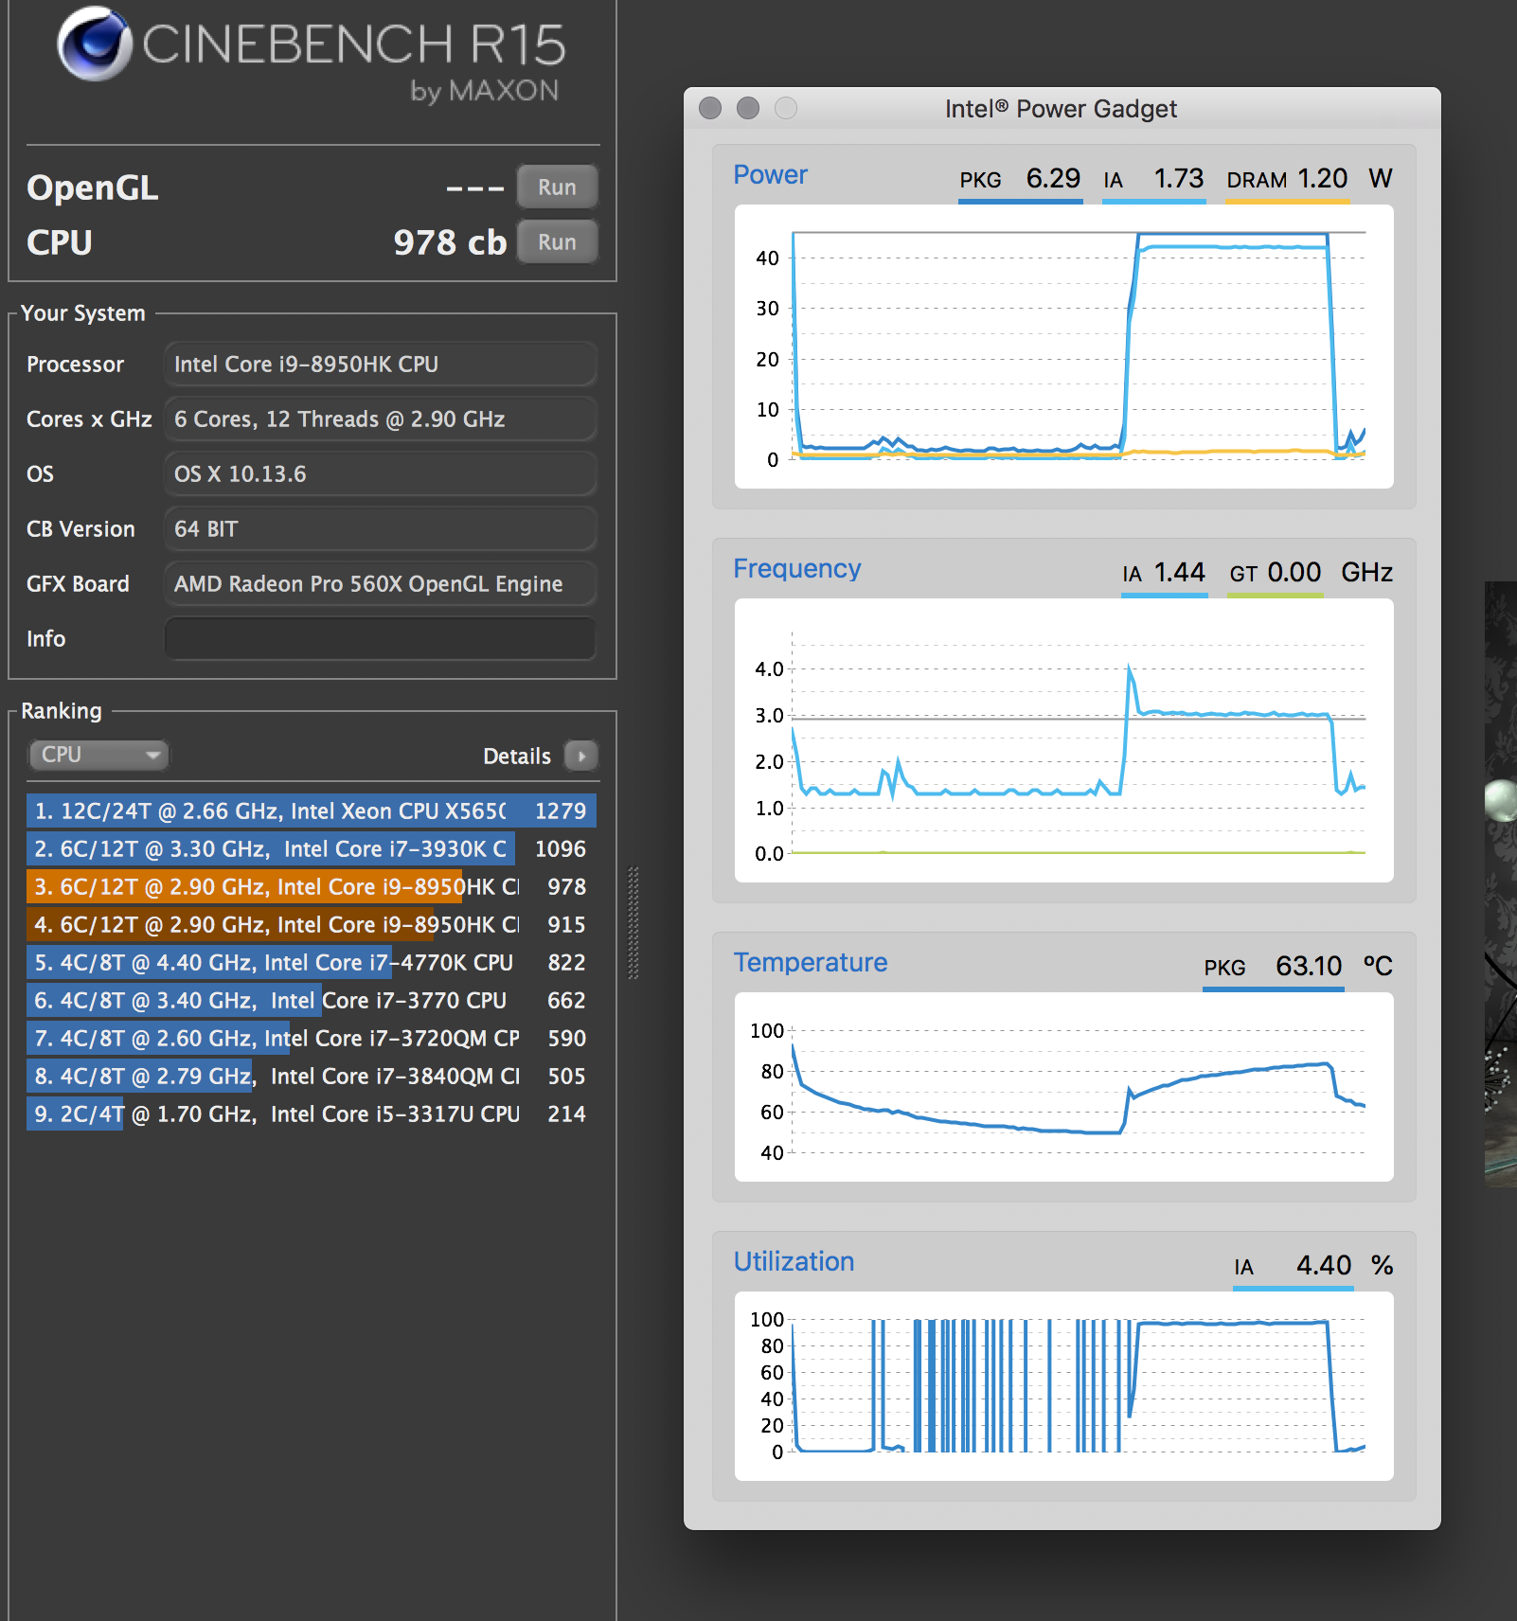Select ranking row 2 Core i7-3930K
This screenshot has height=1621, width=1517.
pos(312,848)
